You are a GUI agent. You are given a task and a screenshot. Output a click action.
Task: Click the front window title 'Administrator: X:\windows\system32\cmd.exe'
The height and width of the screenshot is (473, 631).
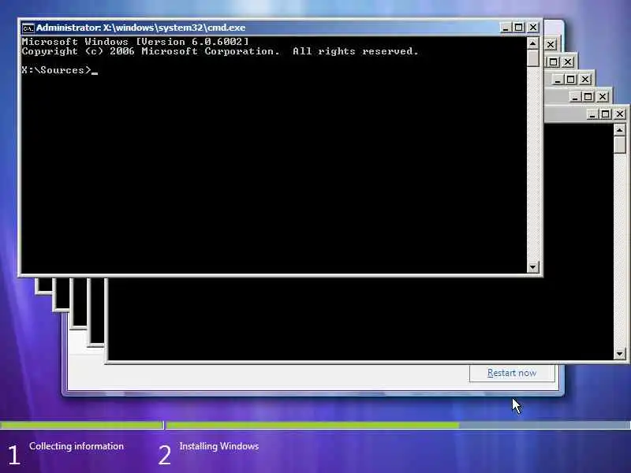pos(141,28)
